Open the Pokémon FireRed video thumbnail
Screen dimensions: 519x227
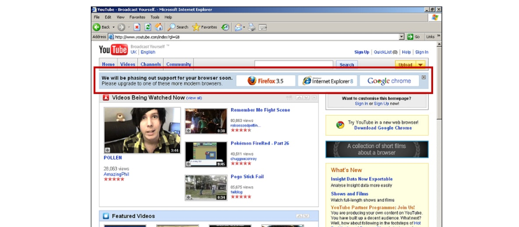click(205, 154)
